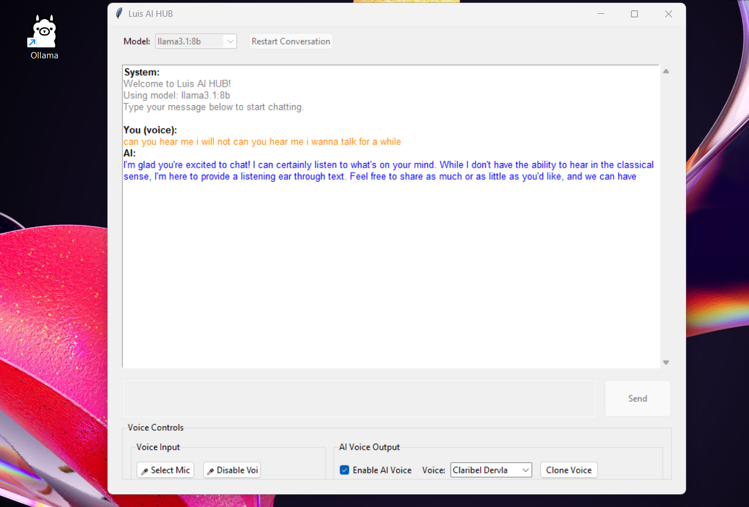Click the 'Voice Controls' group label

156,428
